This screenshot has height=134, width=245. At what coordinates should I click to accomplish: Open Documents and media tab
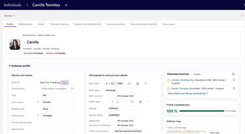coord(144,24)
